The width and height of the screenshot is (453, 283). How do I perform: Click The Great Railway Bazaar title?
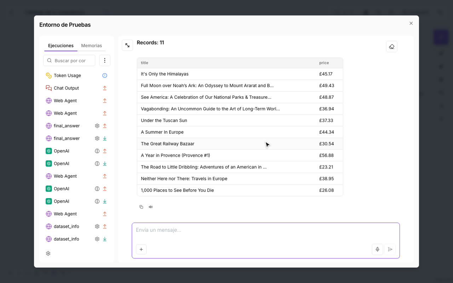167,144
